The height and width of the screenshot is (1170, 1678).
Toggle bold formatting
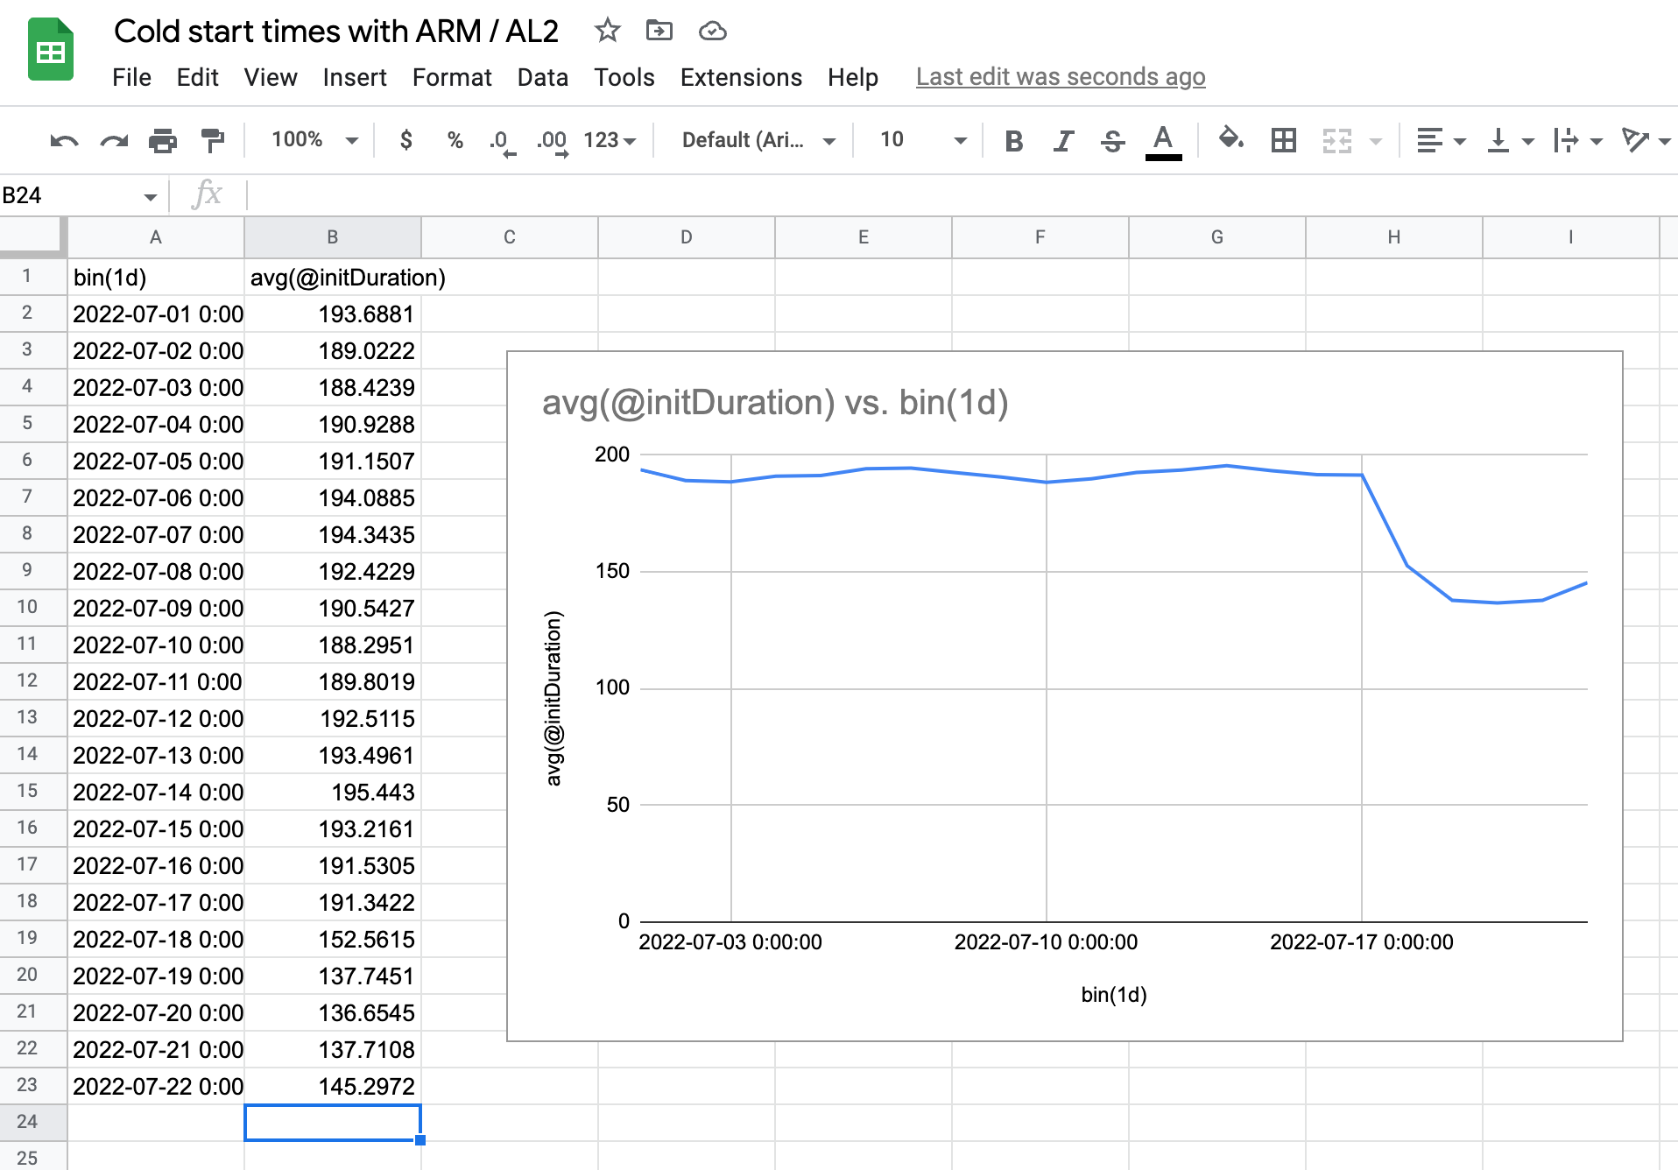tap(1013, 140)
